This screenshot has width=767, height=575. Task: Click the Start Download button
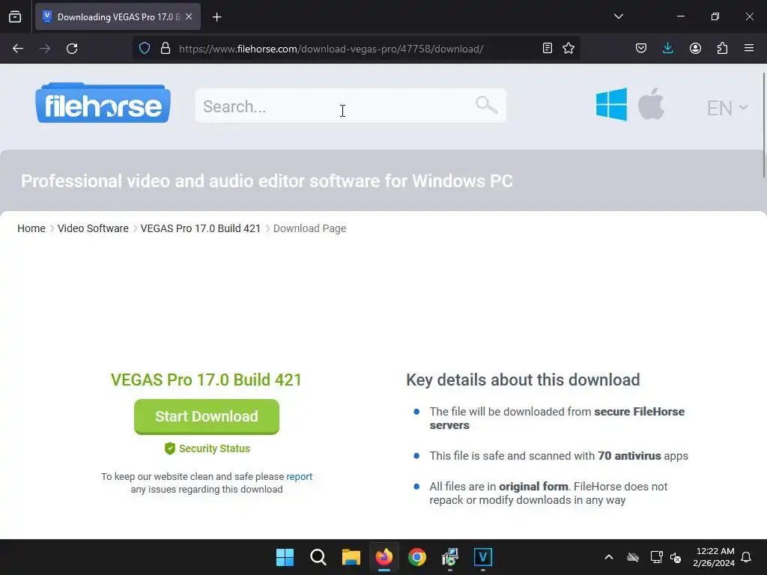207,416
